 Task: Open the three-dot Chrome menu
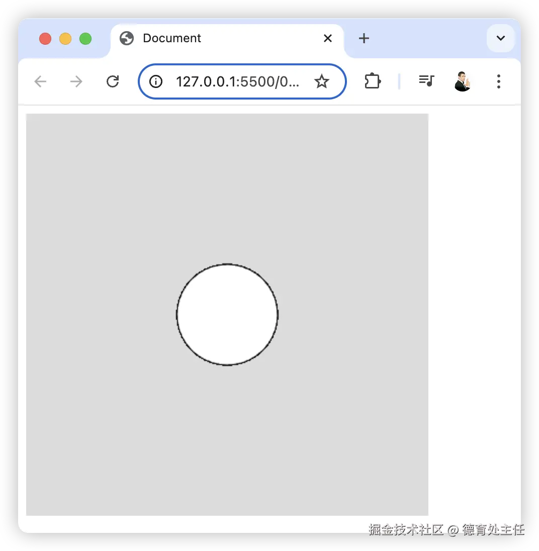499,81
